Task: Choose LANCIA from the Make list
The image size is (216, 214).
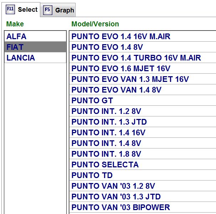Action: tap(35, 58)
